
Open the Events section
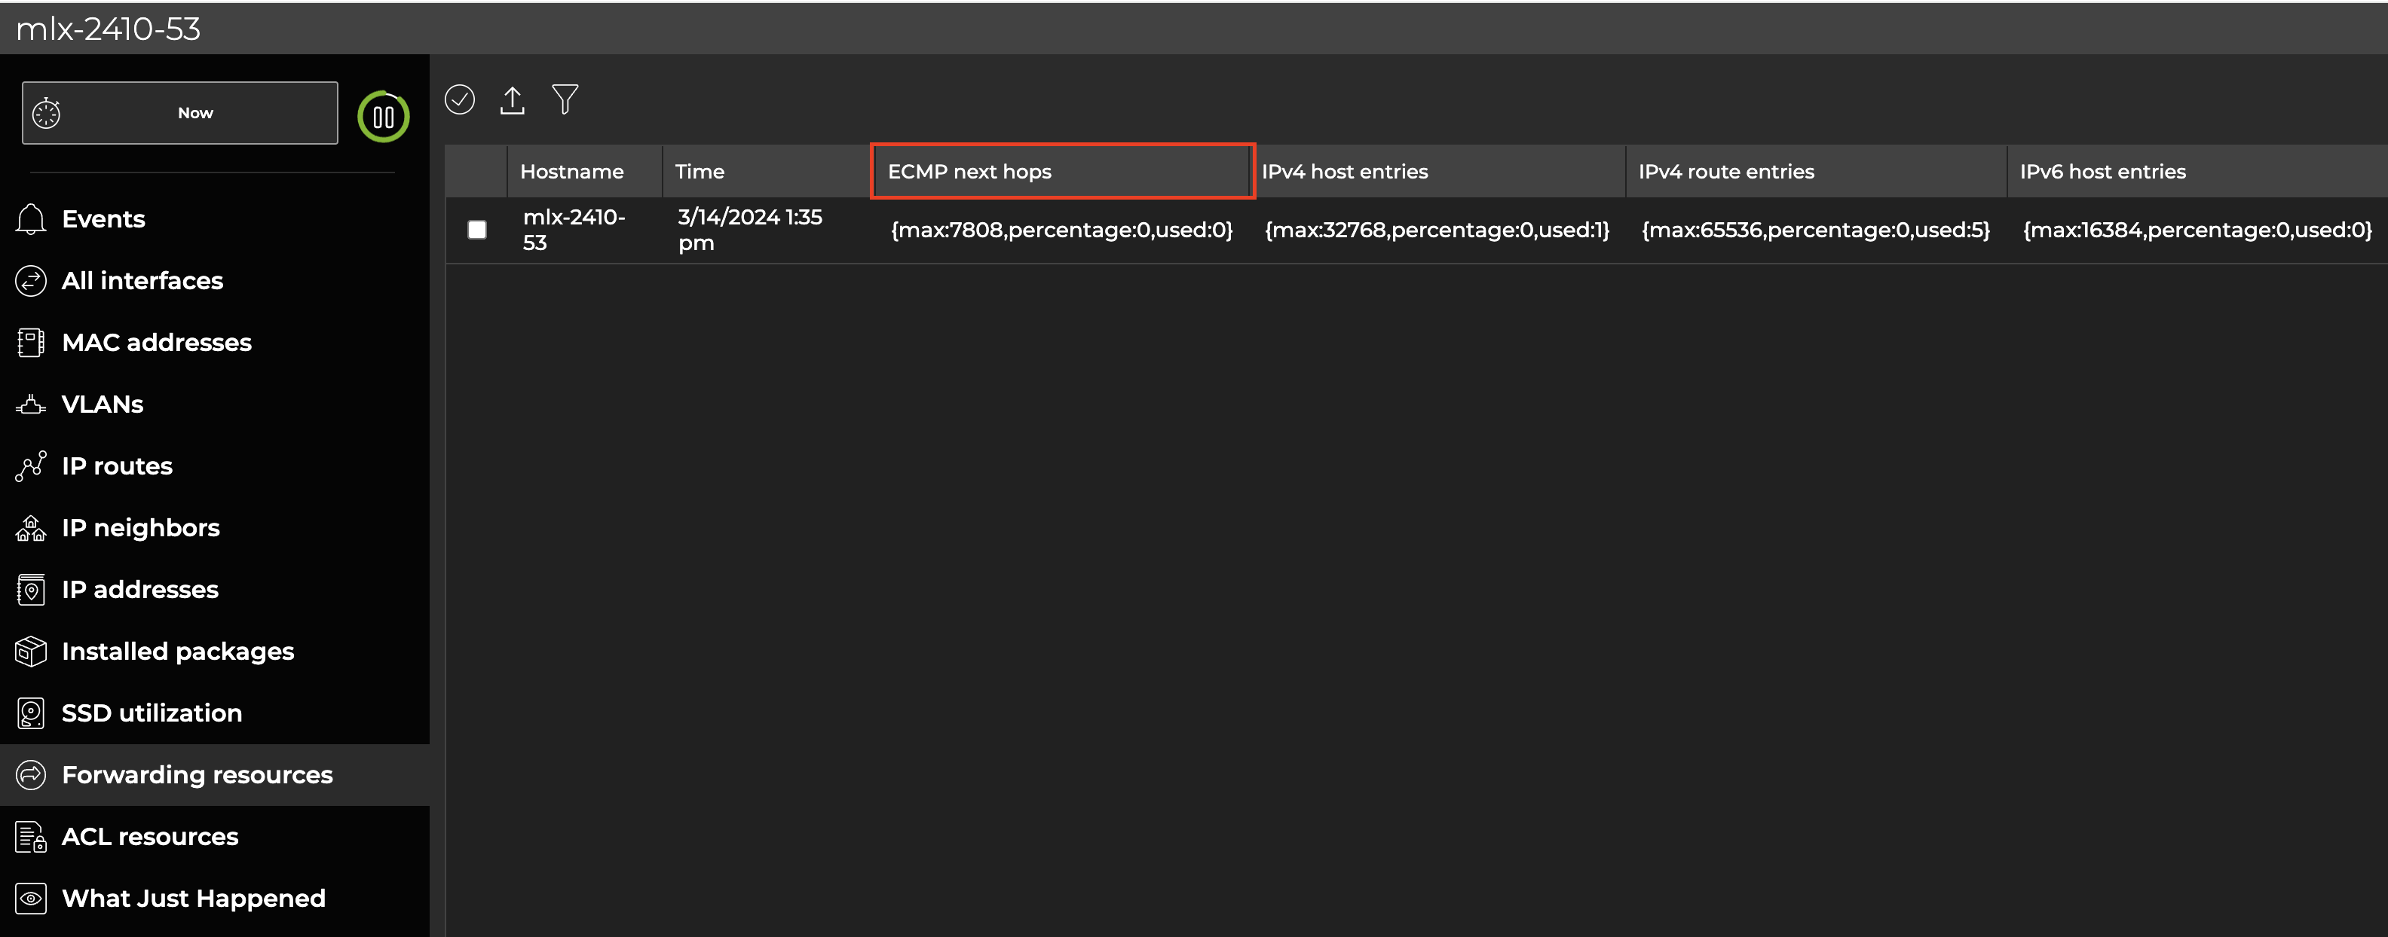103,219
